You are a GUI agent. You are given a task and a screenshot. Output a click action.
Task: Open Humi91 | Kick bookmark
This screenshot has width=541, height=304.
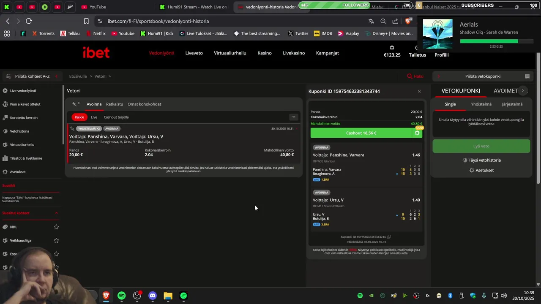pos(157,33)
